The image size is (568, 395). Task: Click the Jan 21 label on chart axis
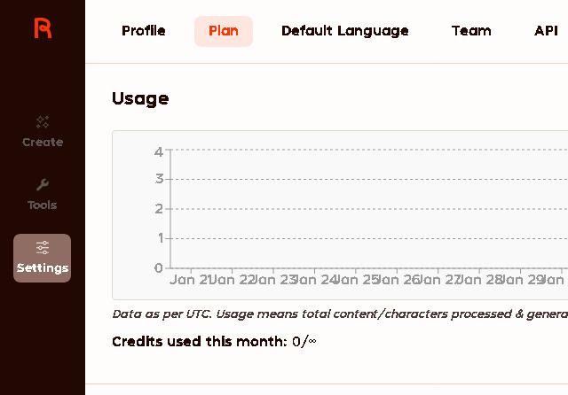(x=190, y=280)
